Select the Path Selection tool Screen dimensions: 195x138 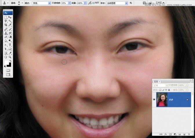(6, 49)
